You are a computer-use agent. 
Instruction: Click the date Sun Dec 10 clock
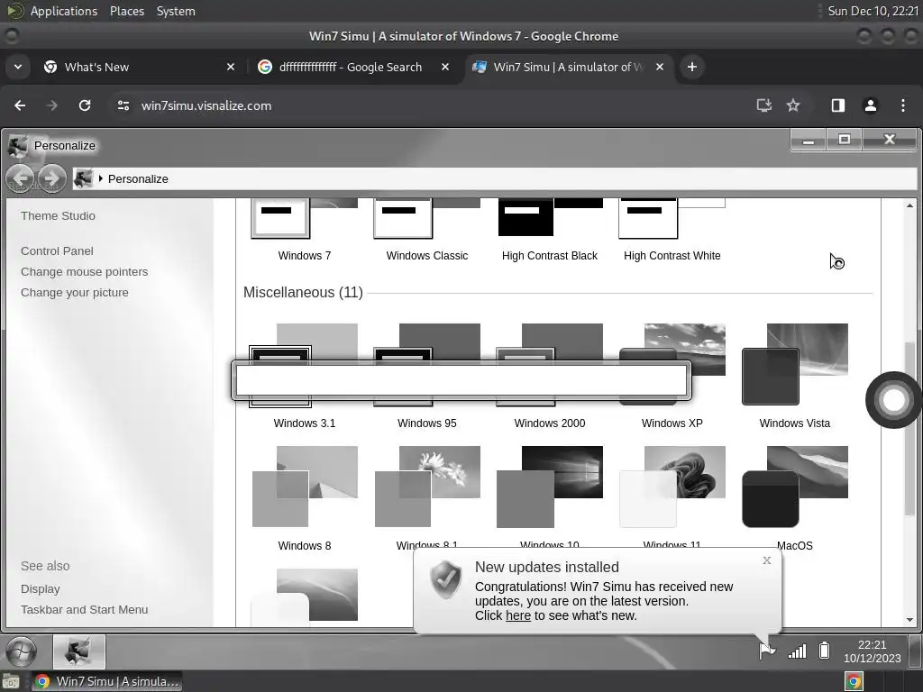[x=873, y=11]
